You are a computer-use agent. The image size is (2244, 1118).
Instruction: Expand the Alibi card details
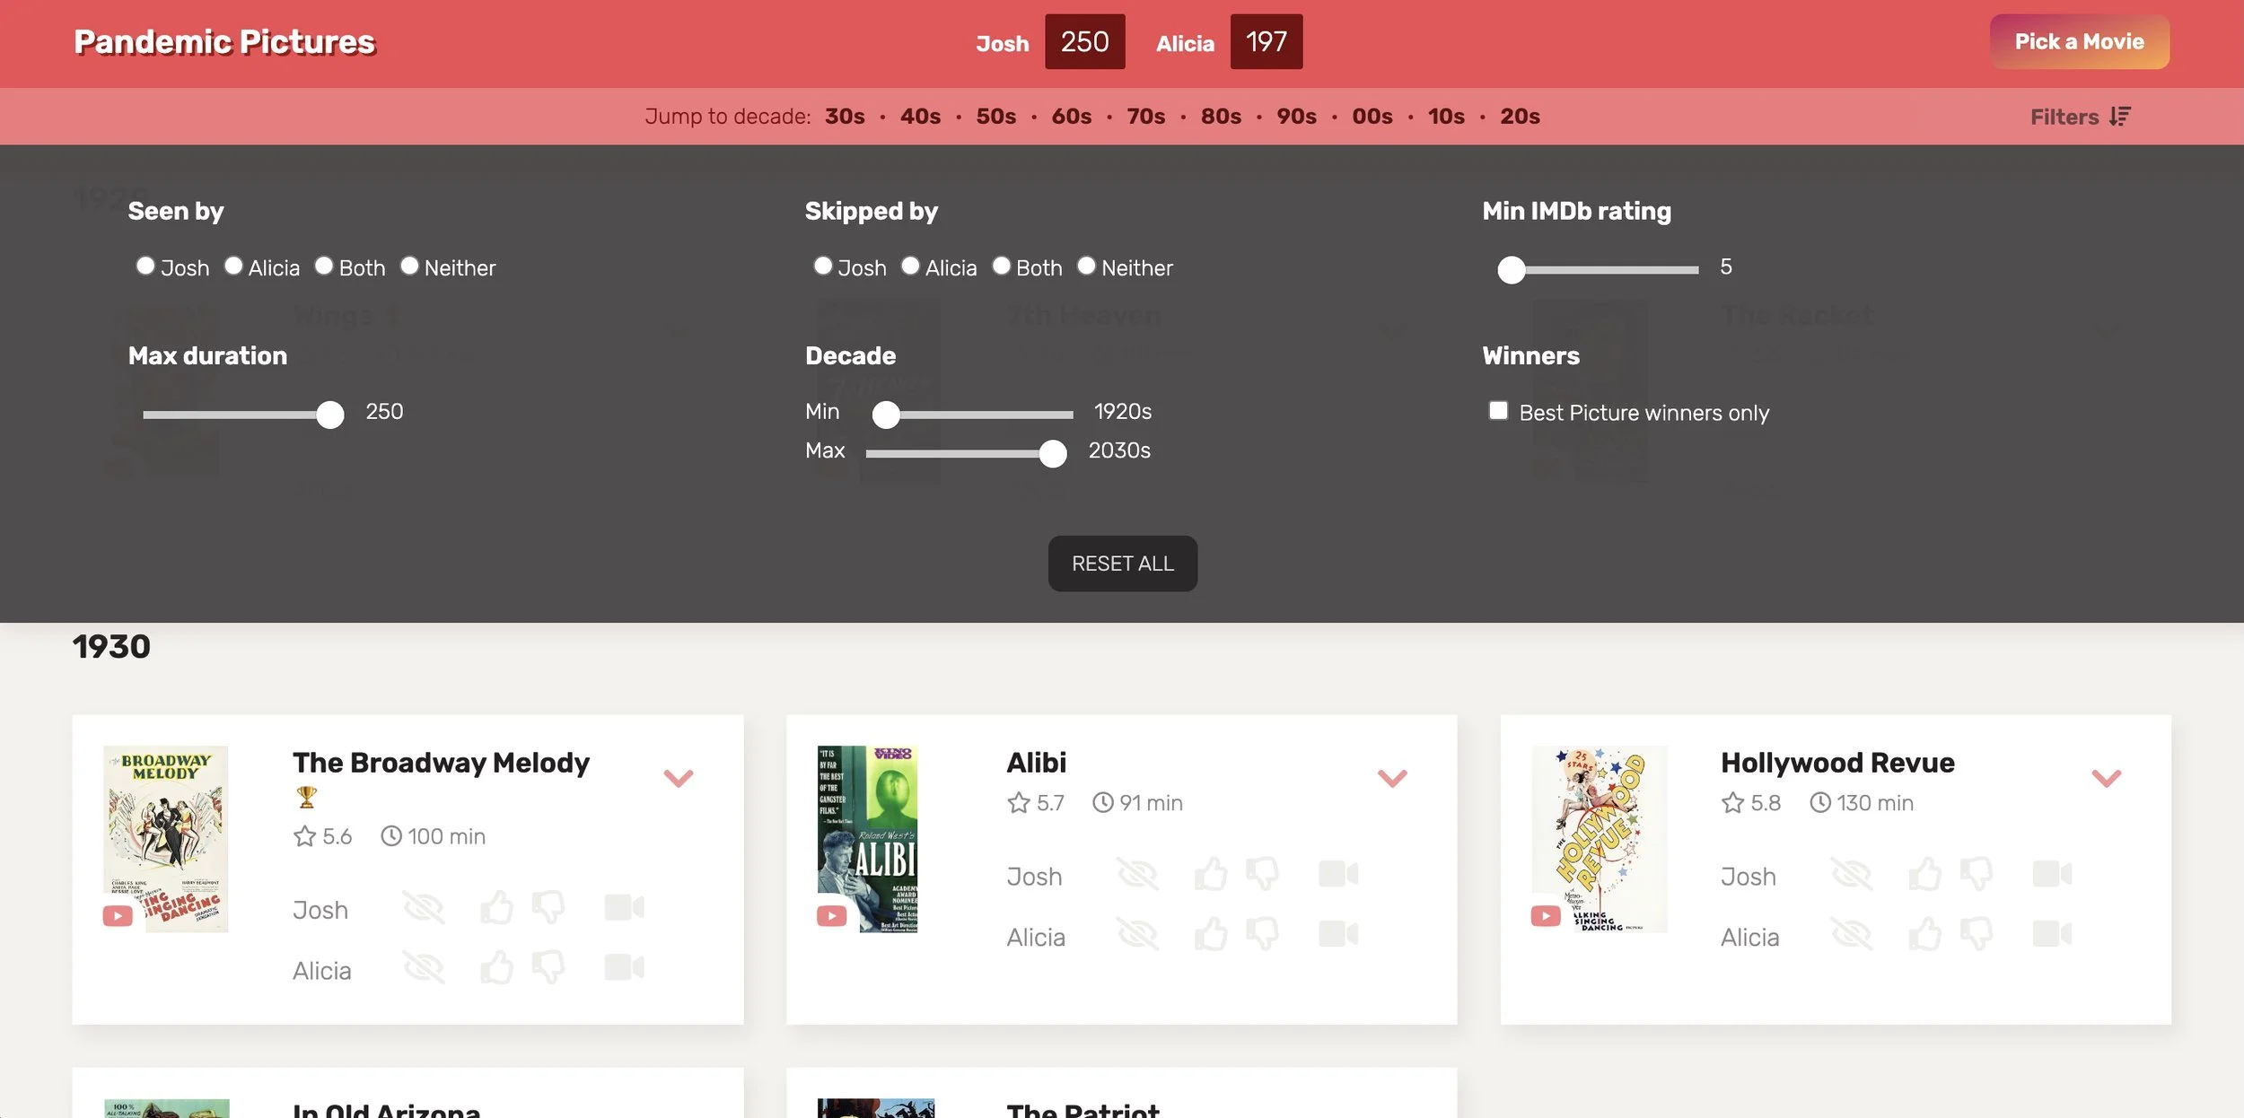(1391, 777)
